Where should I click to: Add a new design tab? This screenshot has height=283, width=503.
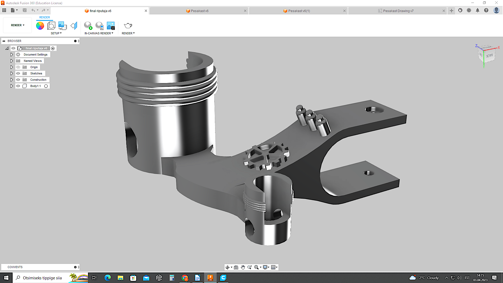pos(451,10)
